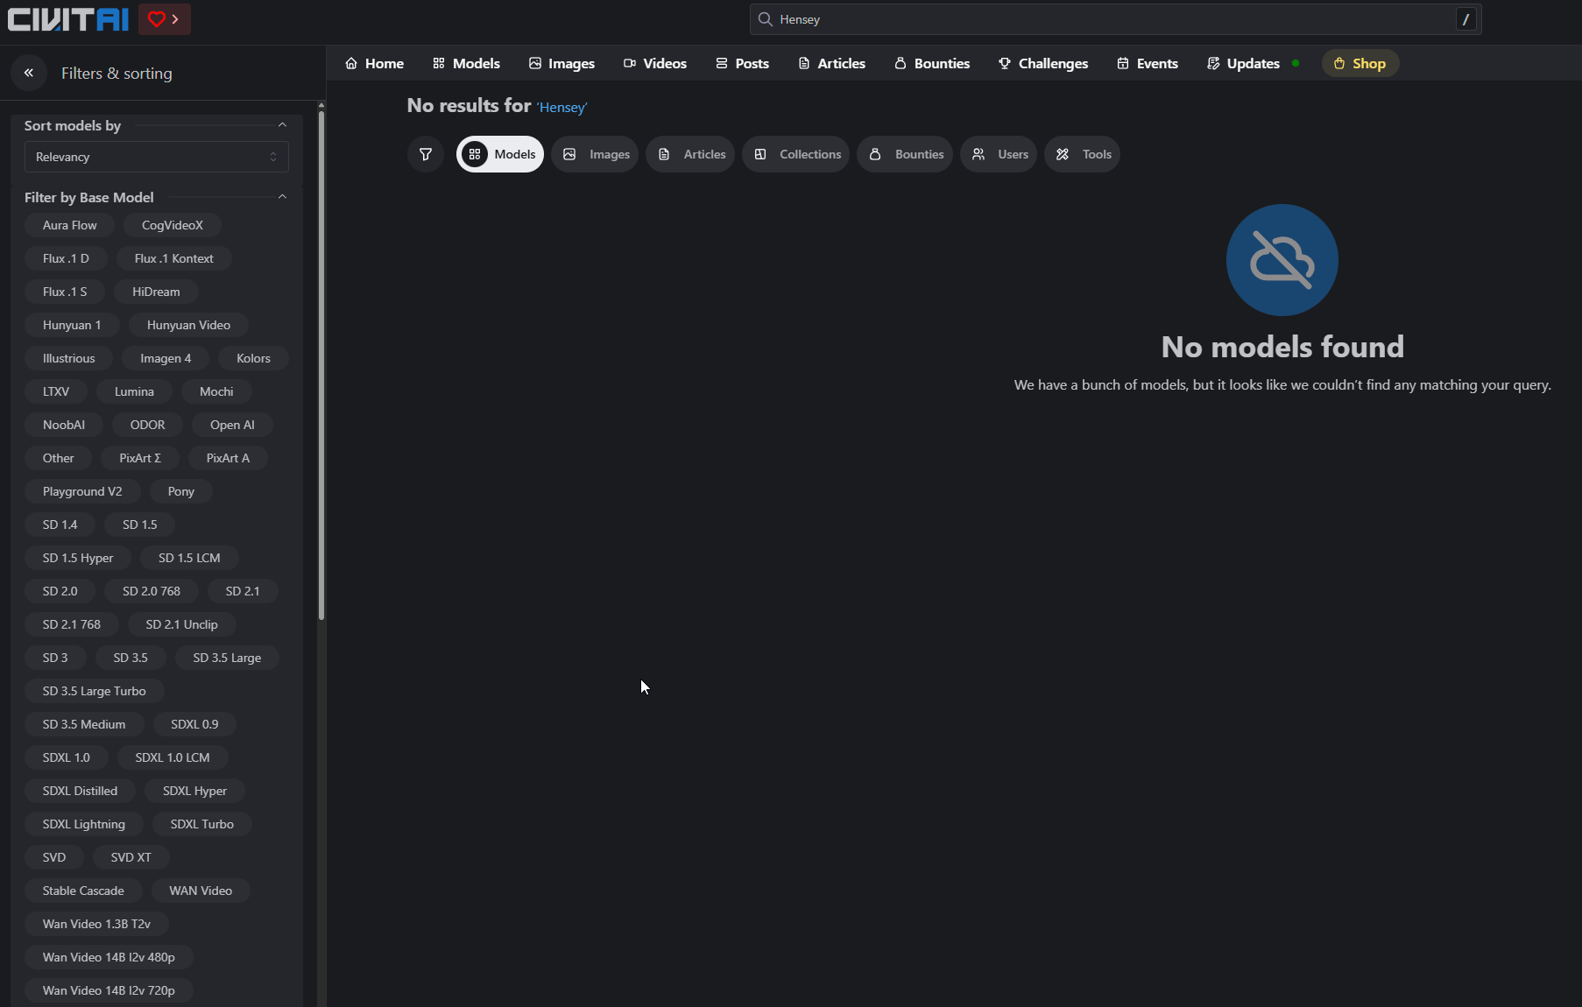Image resolution: width=1582 pixels, height=1007 pixels.
Task: Open Challenges in top navigation
Action: (x=1043, y=63)
